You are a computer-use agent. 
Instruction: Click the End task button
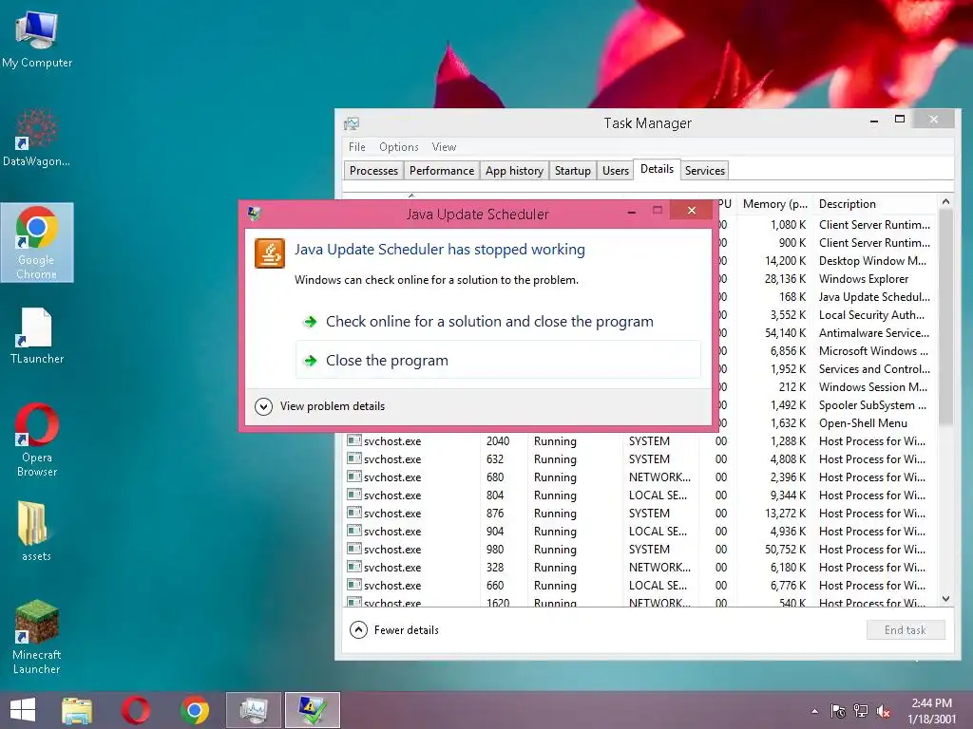tap(906, 630)
